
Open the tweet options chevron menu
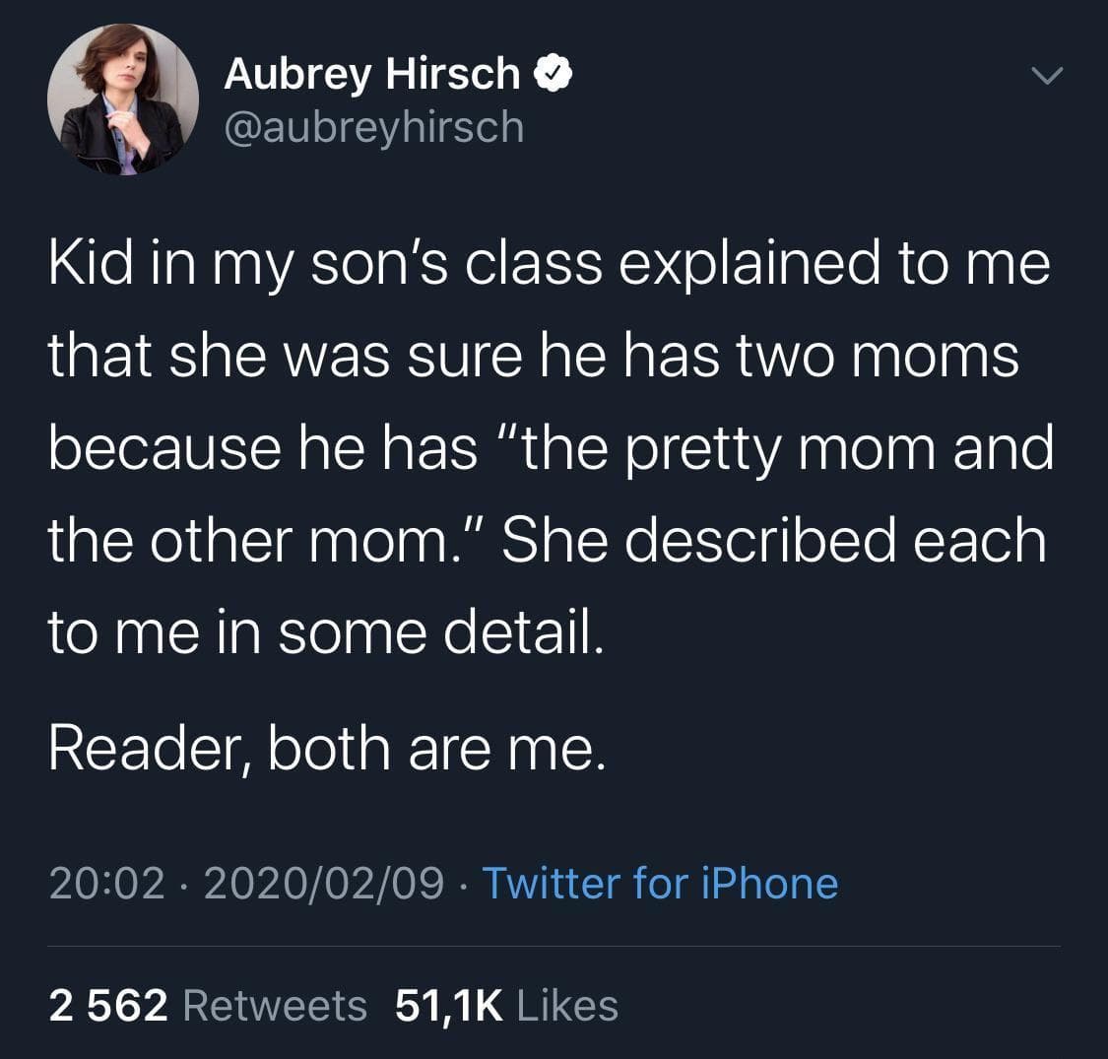point(1046,76)
